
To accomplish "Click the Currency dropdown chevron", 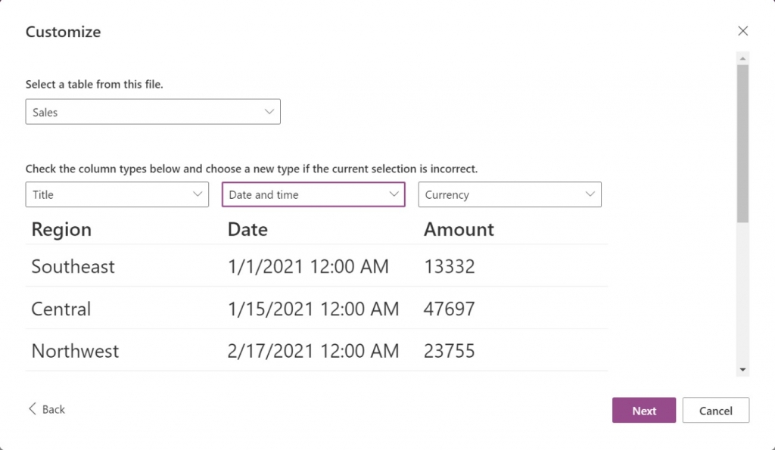I will coord(591,194).
